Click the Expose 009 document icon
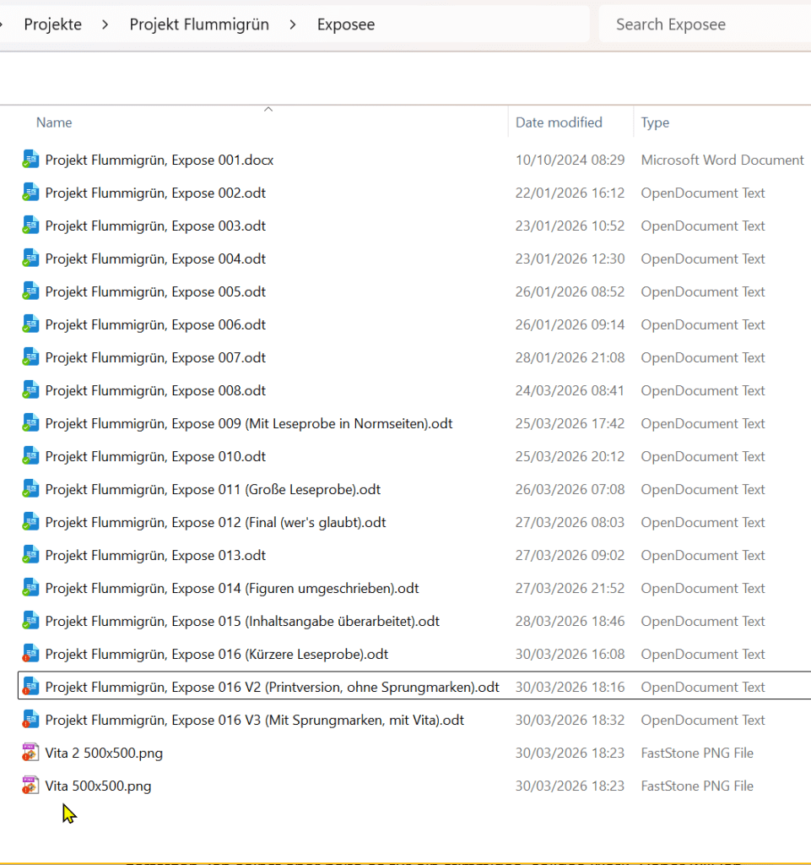This screenshot has width=811, height=865. (x=30, y=423)
